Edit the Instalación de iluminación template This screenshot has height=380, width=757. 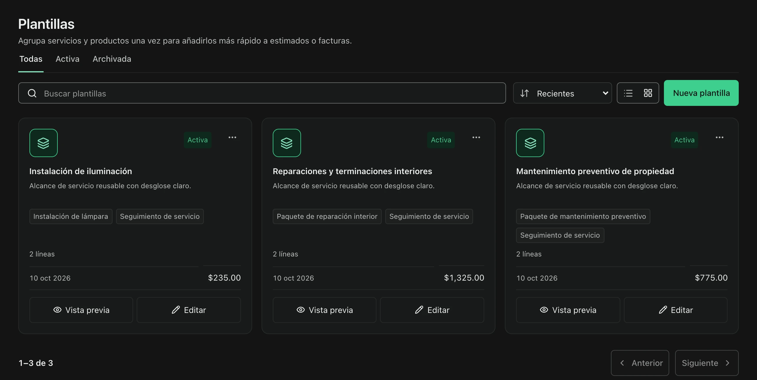coord(189,310)
